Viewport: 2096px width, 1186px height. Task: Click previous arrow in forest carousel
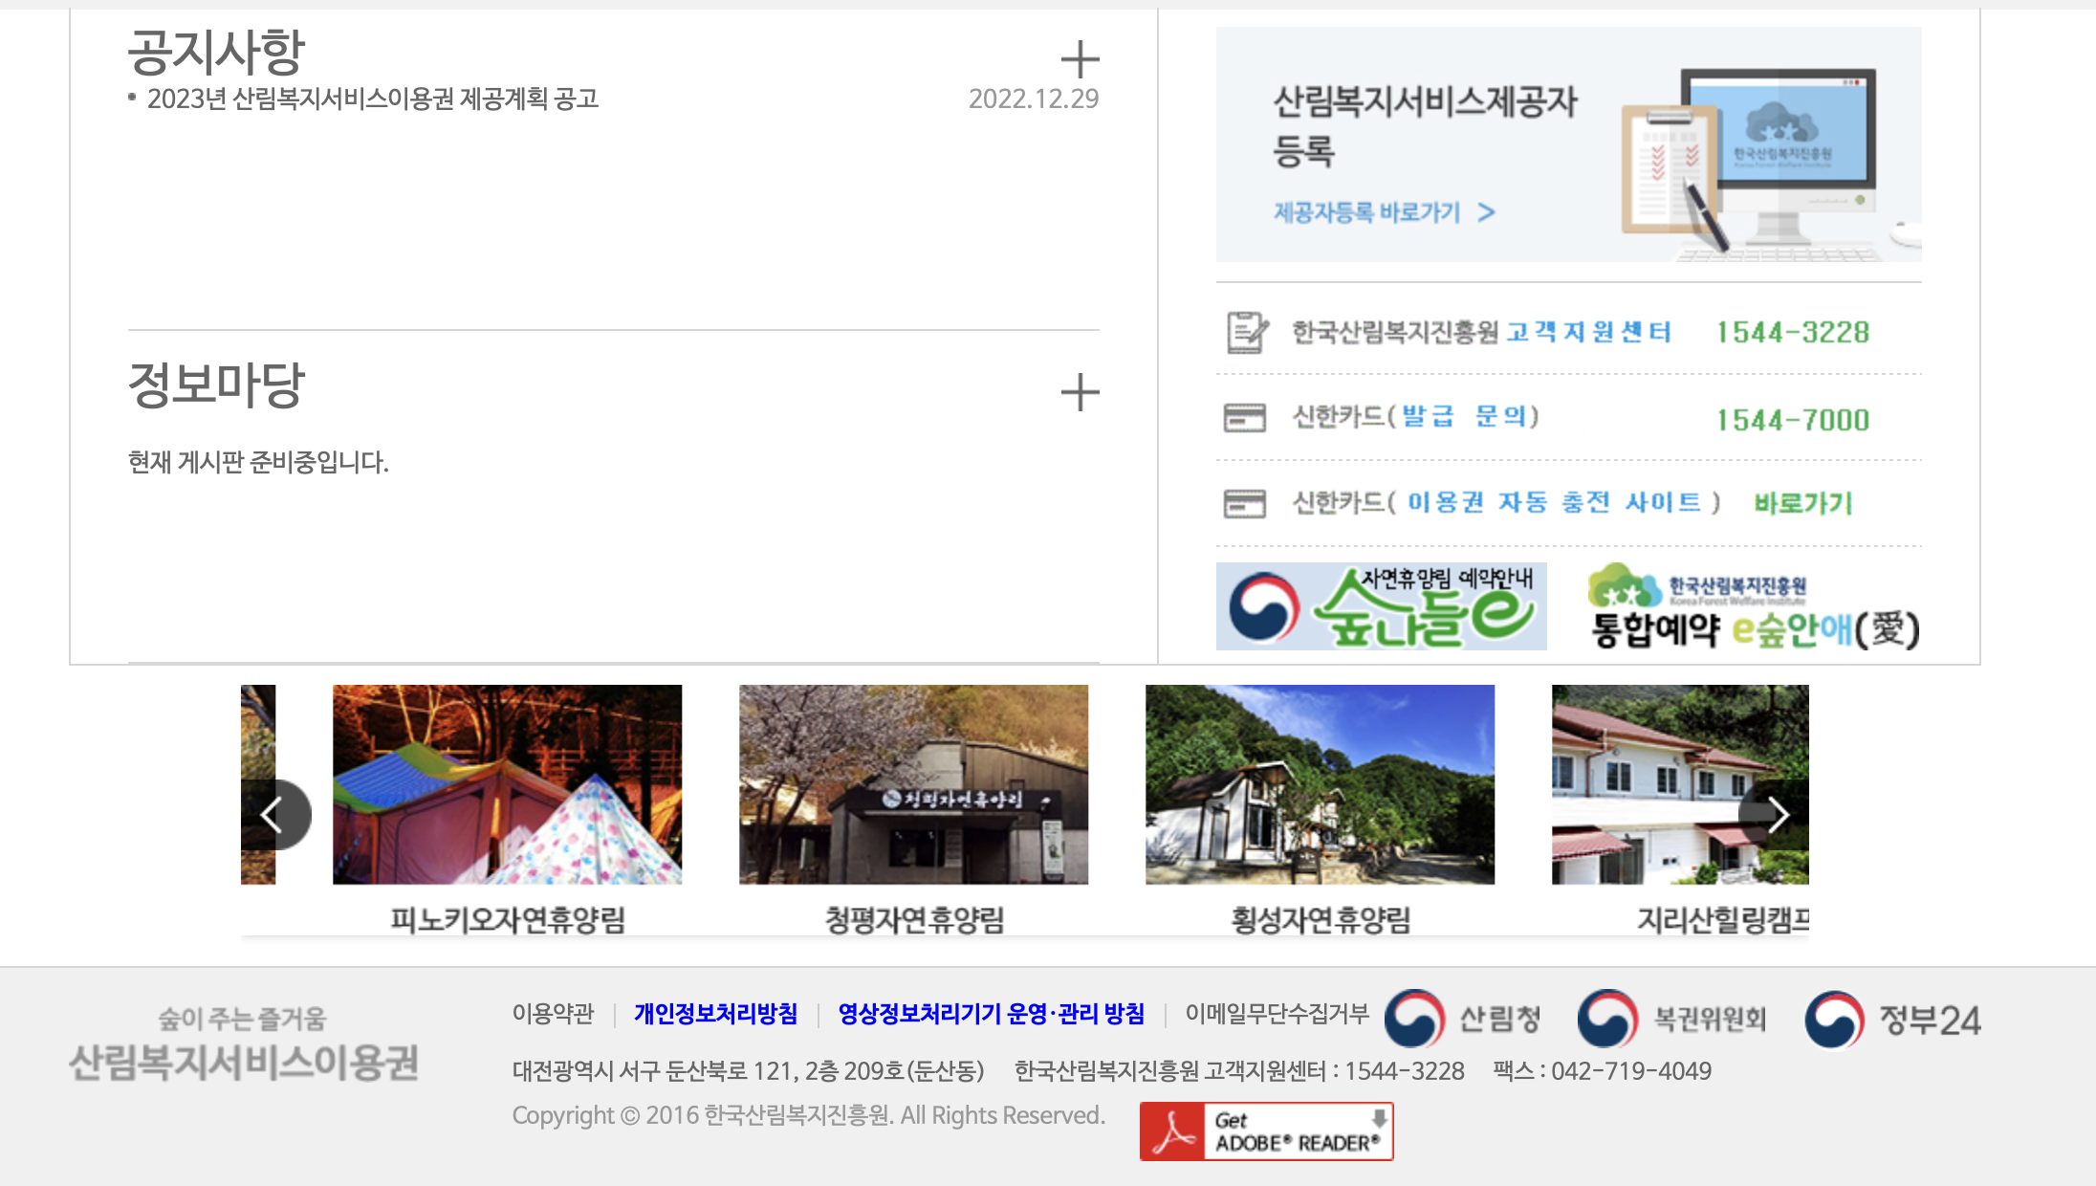click(x=273, y=815)
